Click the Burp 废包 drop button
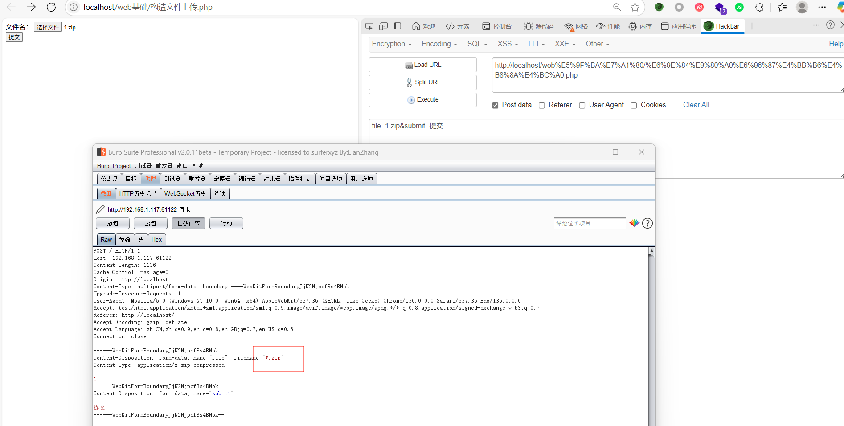The height and width of the screenshot is (426, 844). tap(151, 223)
